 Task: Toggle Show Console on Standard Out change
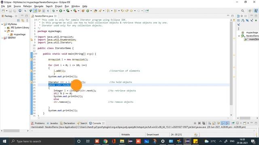tap(223, 123)
